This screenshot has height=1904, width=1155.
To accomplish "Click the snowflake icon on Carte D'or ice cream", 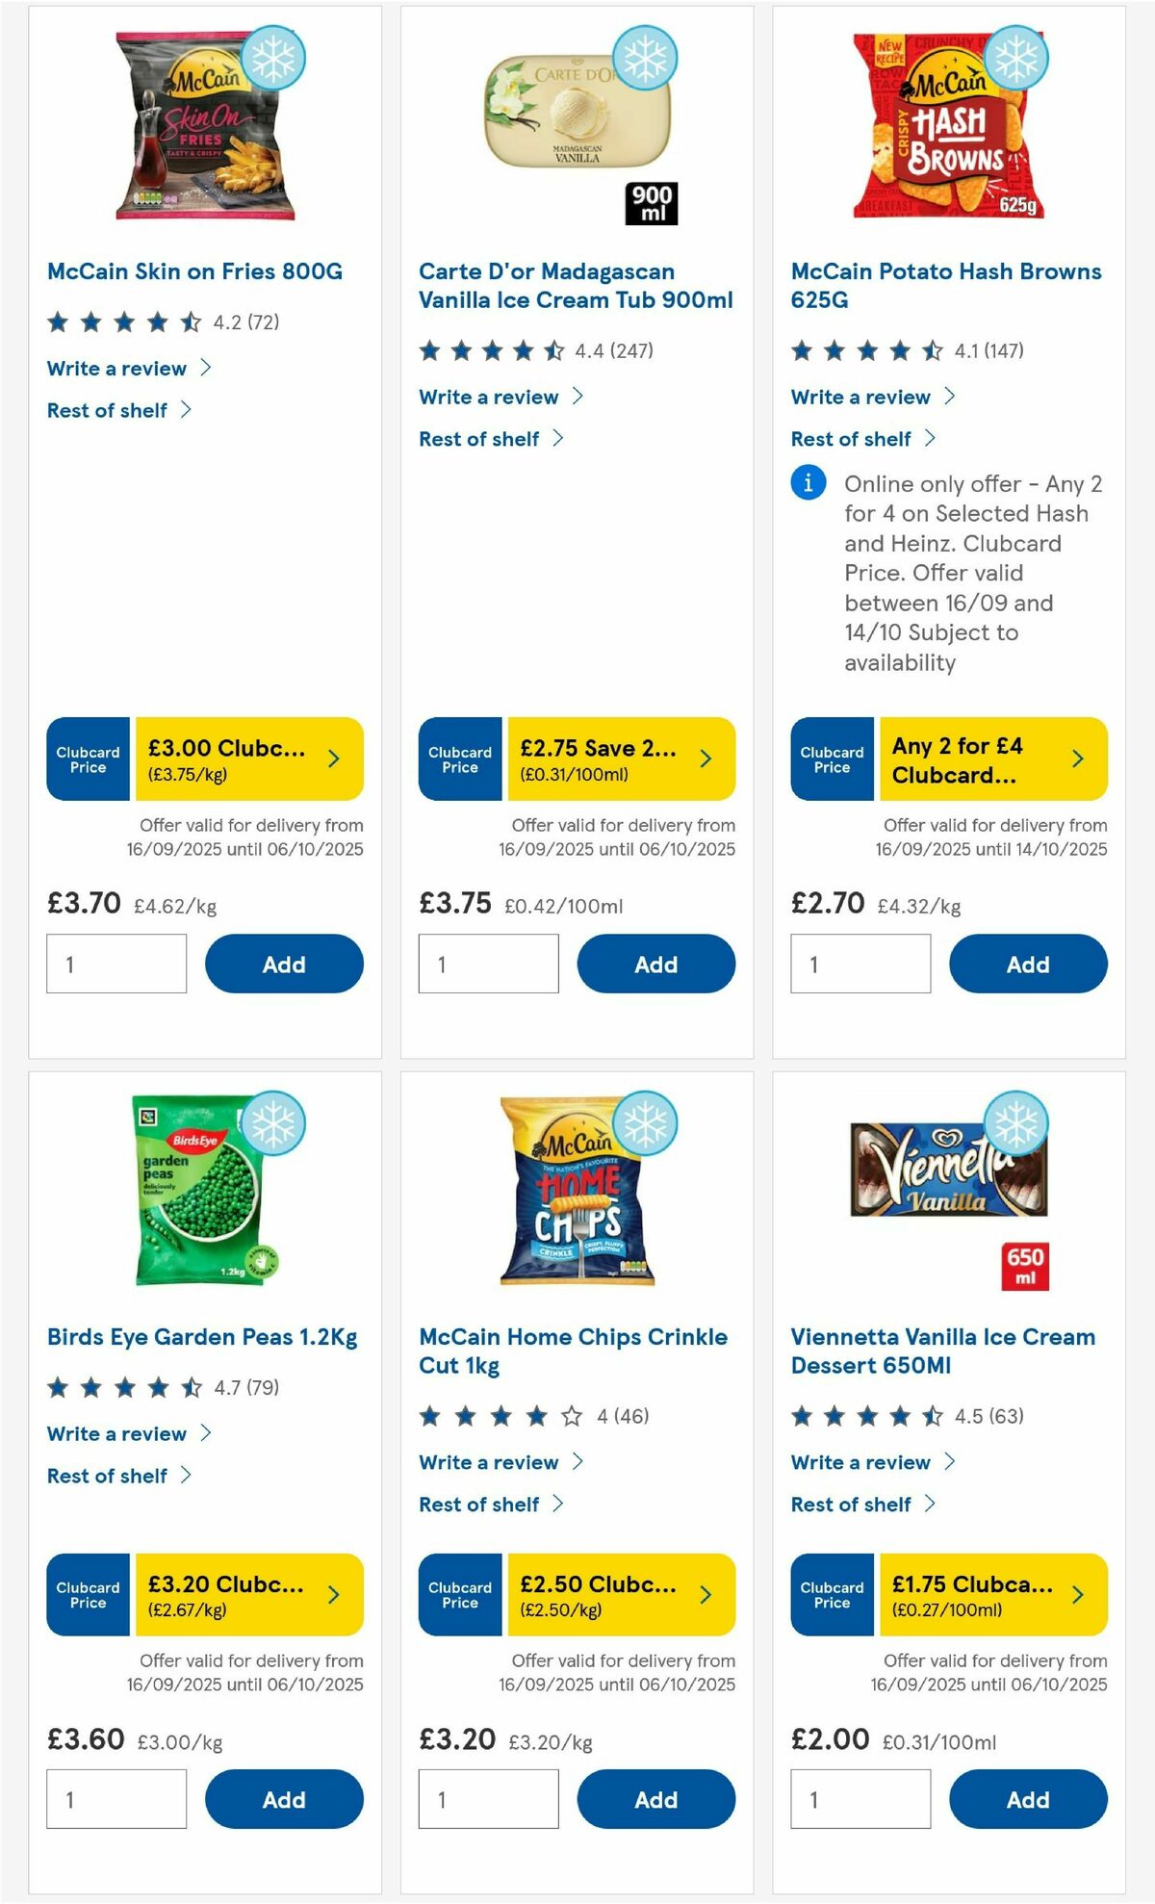I will 643,58.
